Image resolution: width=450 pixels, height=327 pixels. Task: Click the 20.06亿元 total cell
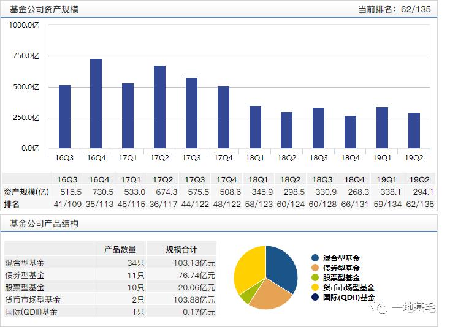(x=197, y=287)
